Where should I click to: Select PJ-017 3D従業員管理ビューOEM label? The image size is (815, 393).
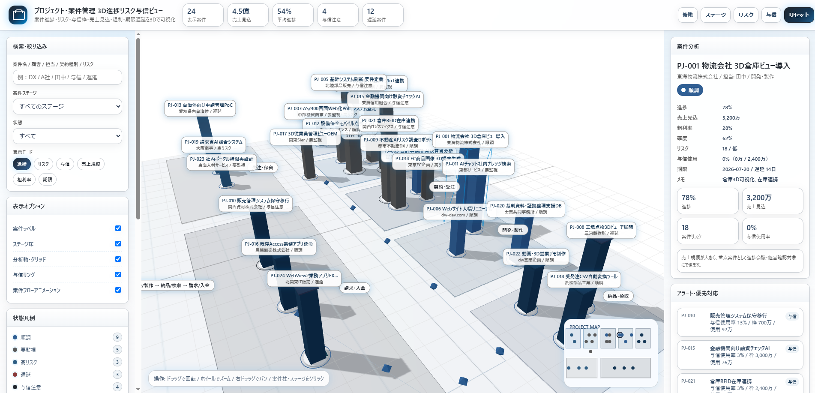(305, 137)
